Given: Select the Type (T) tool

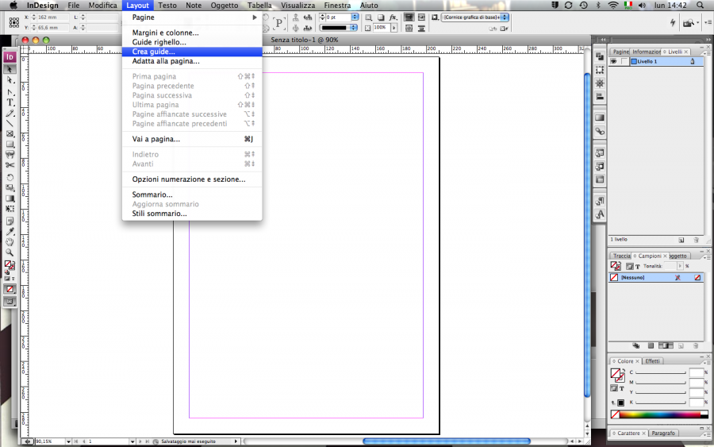Looking at the screenshot, I should [10, 102].
